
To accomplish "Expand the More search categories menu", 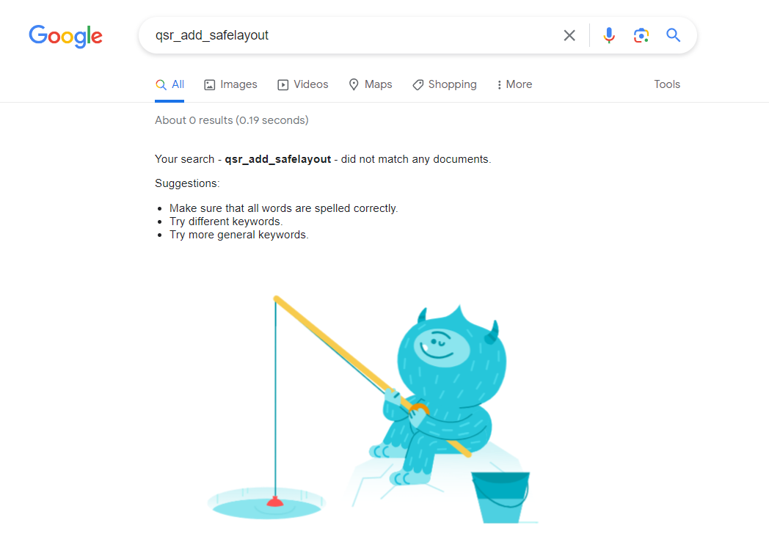I will click(514, 84).
